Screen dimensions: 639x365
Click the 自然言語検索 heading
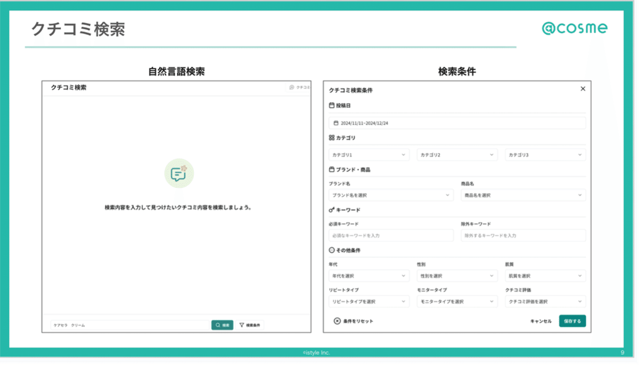[176, 71]
